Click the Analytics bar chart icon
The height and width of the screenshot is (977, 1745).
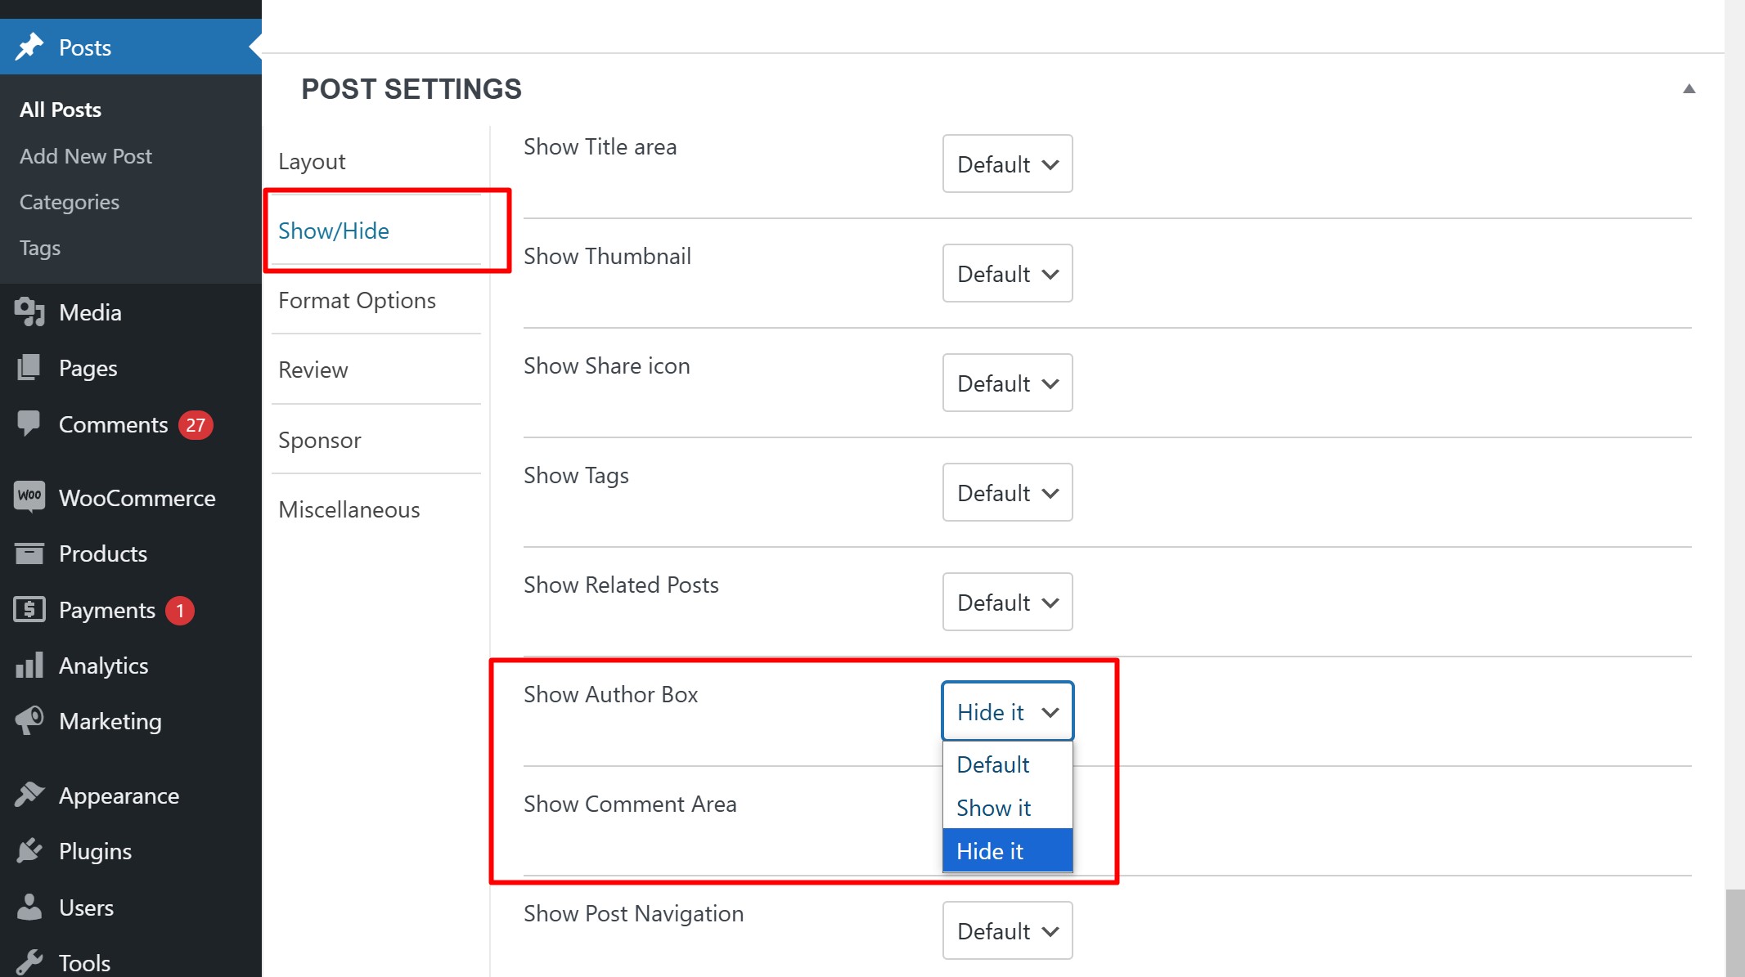coord(29,665)
